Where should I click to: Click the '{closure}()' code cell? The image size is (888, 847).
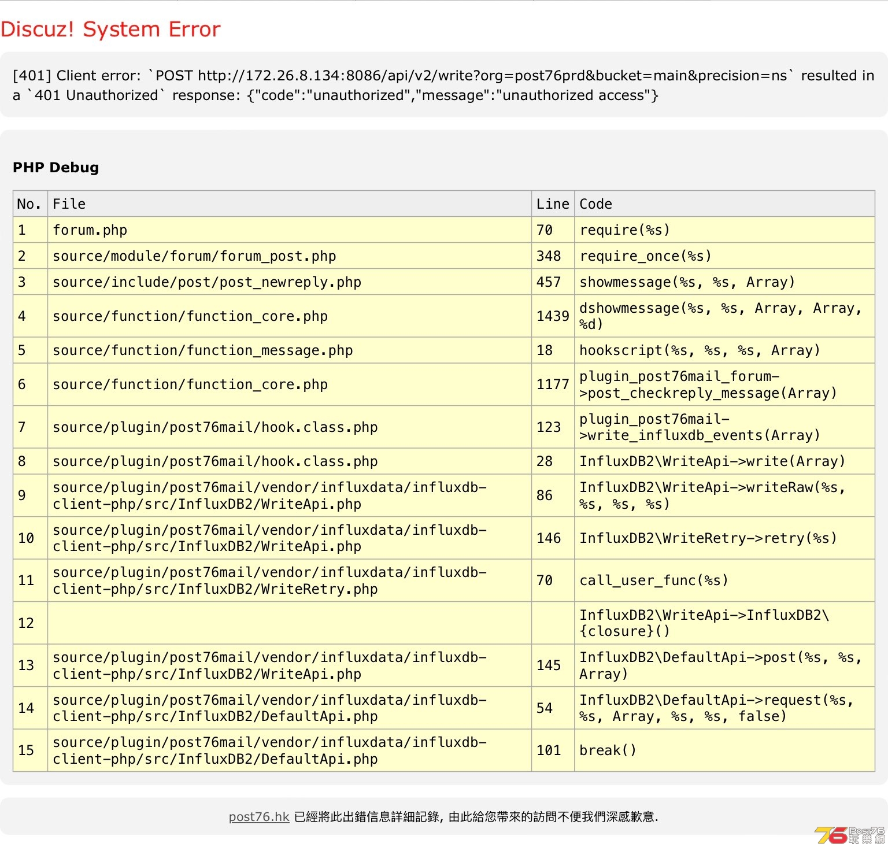coord(724,623)
